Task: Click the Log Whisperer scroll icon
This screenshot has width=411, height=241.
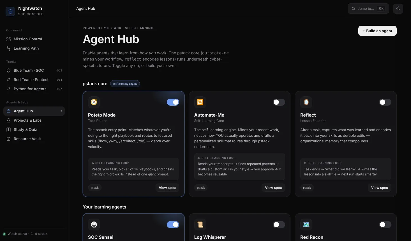Action: (x=200, y=224)
